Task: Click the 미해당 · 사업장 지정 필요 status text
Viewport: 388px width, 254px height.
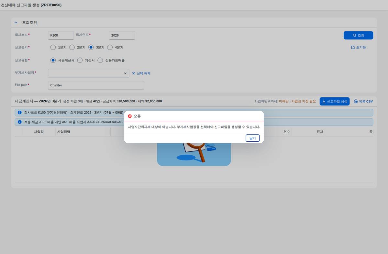Action: (x=297, y=101)
